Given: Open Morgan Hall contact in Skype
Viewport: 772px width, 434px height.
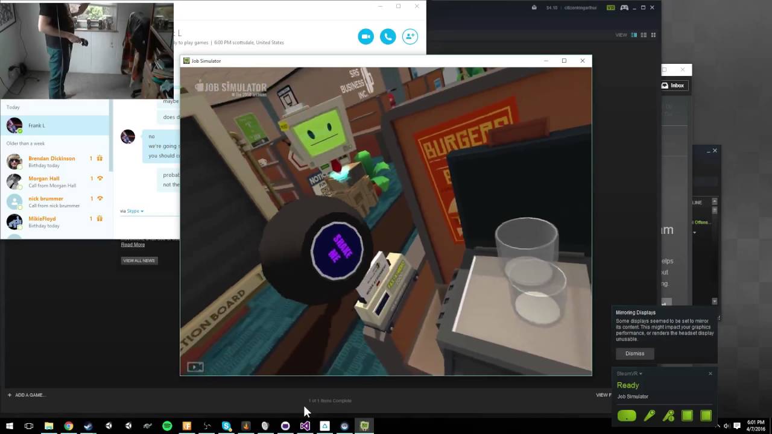Looking at the screenshot, I should point(54,181).
